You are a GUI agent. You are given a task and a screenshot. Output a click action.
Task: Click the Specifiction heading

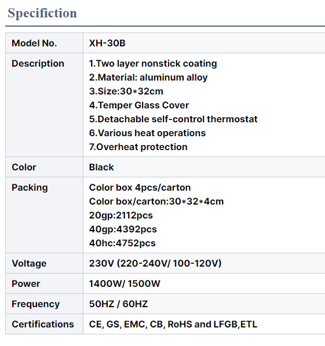(42, 13)
